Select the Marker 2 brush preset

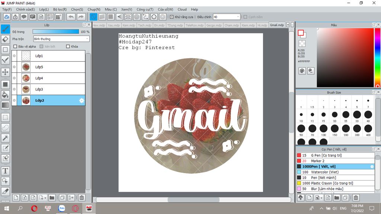[x=335, y=161]
